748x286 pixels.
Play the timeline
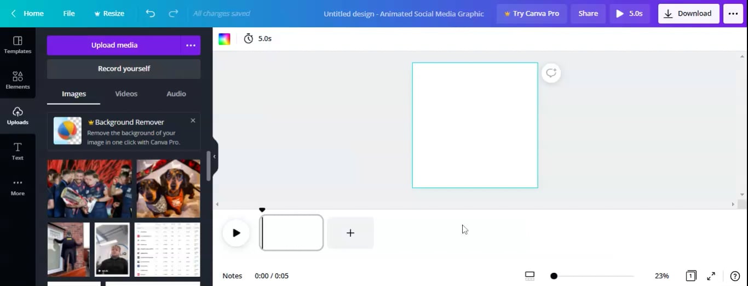pos(236,233)
